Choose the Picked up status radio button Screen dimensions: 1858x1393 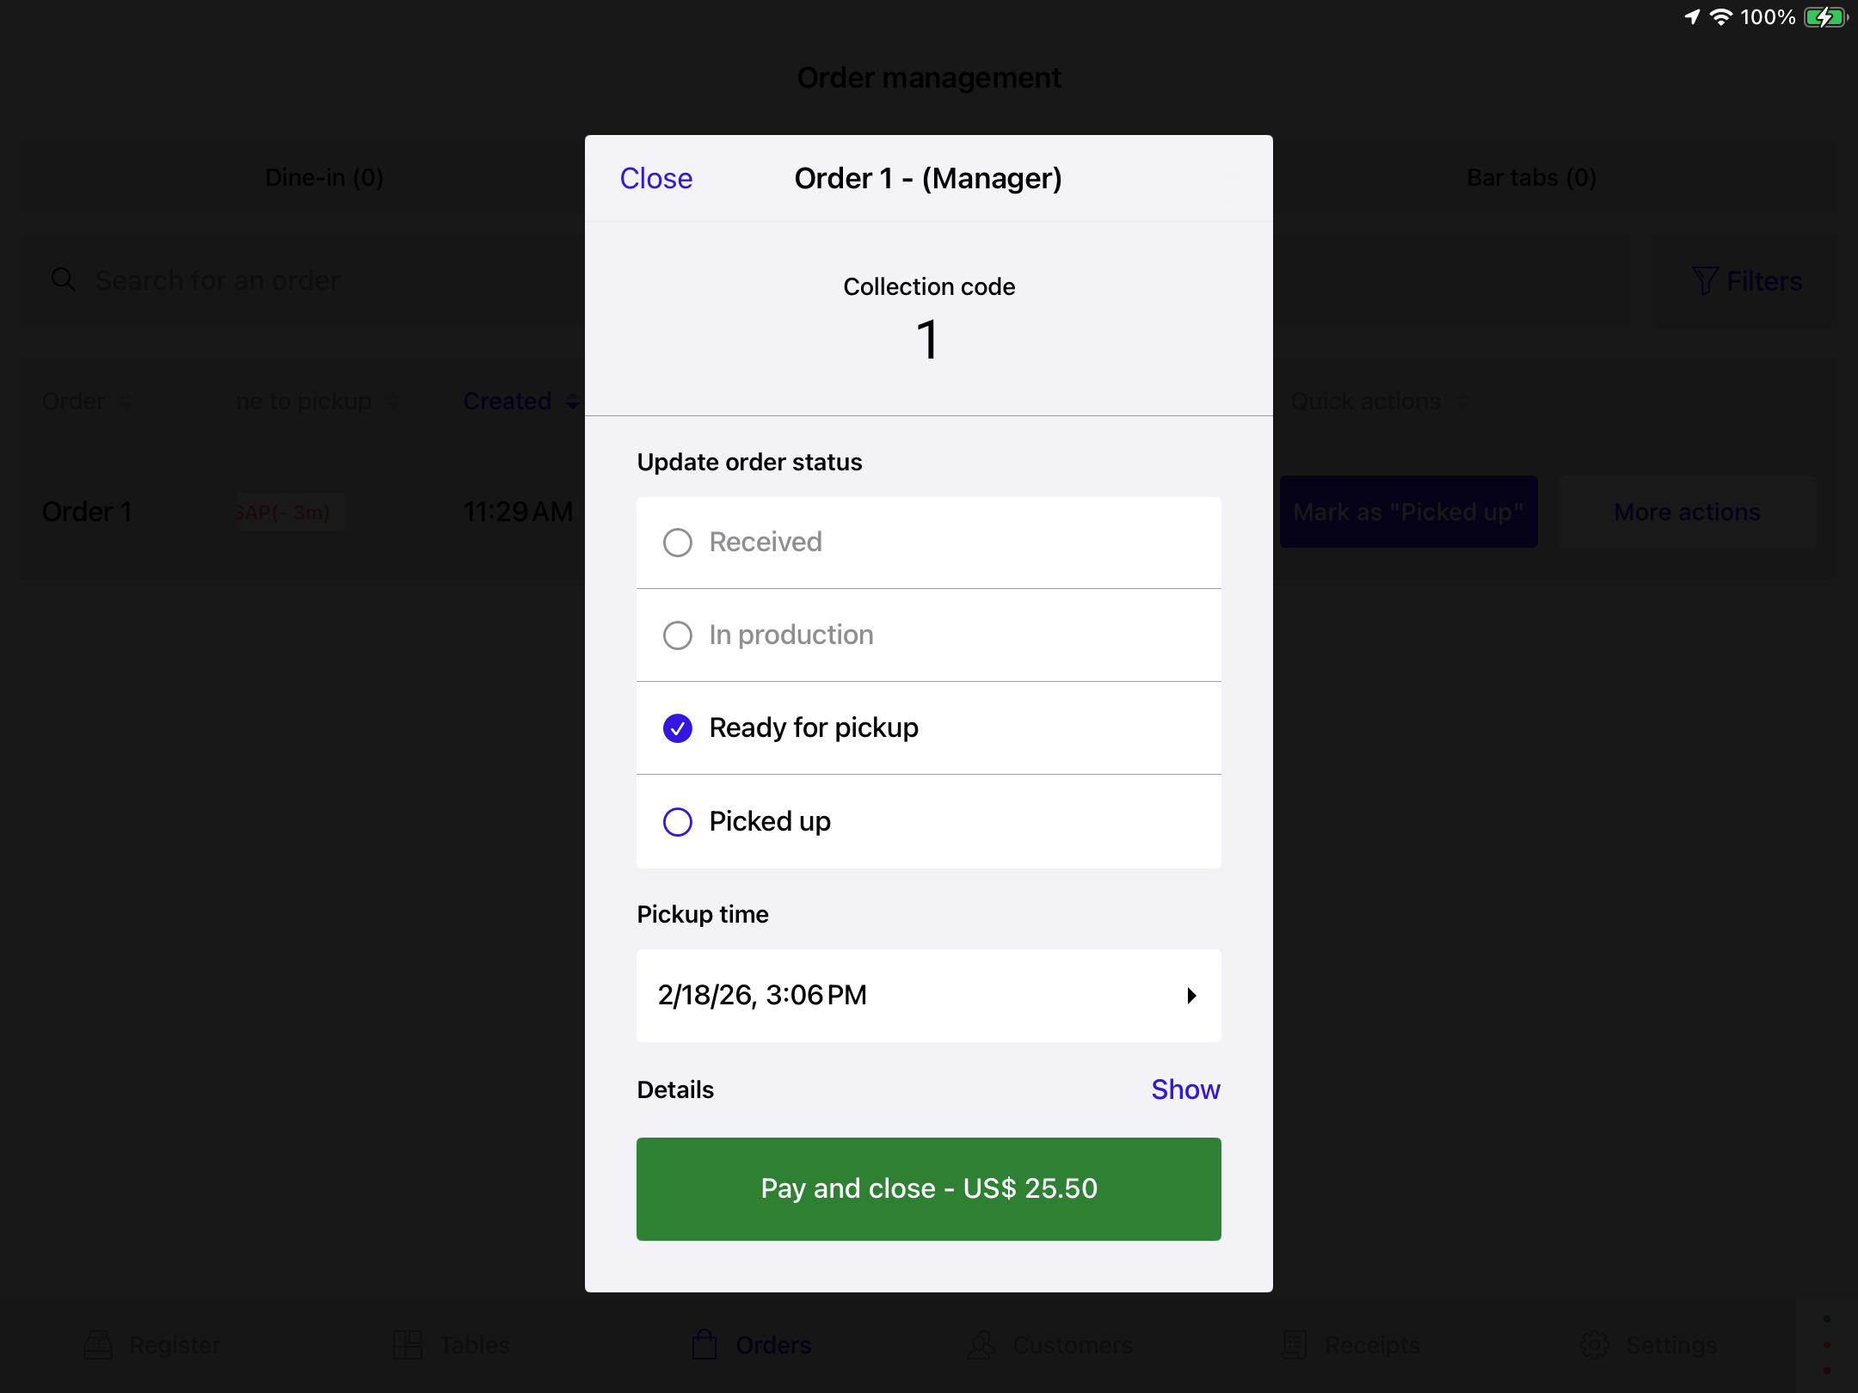point(678,822)
